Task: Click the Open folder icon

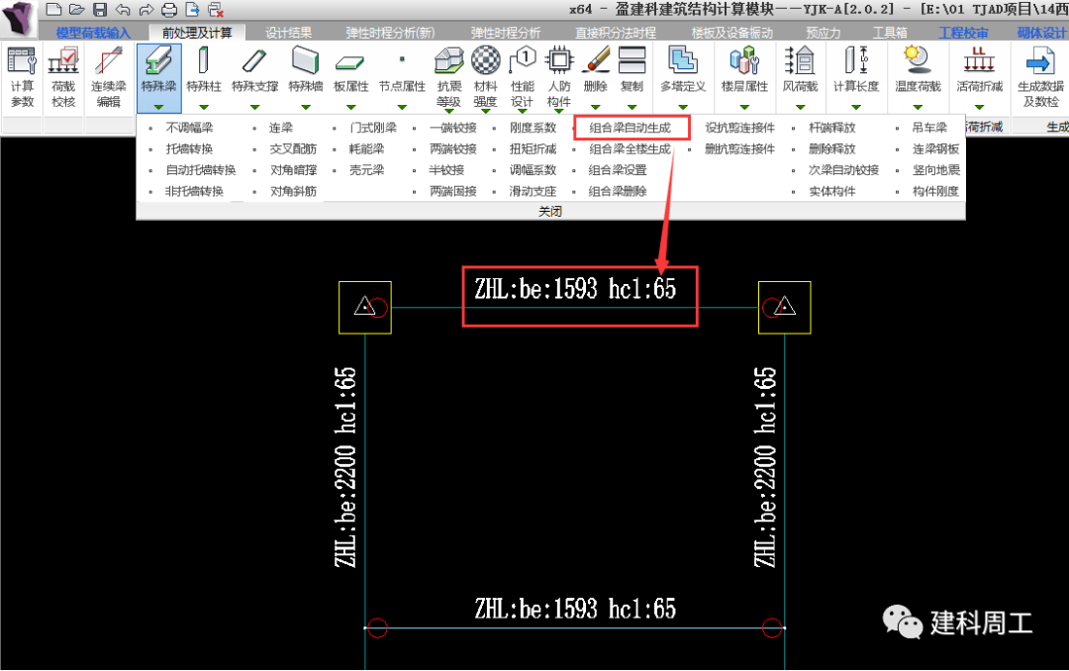Action: point(77,10)
